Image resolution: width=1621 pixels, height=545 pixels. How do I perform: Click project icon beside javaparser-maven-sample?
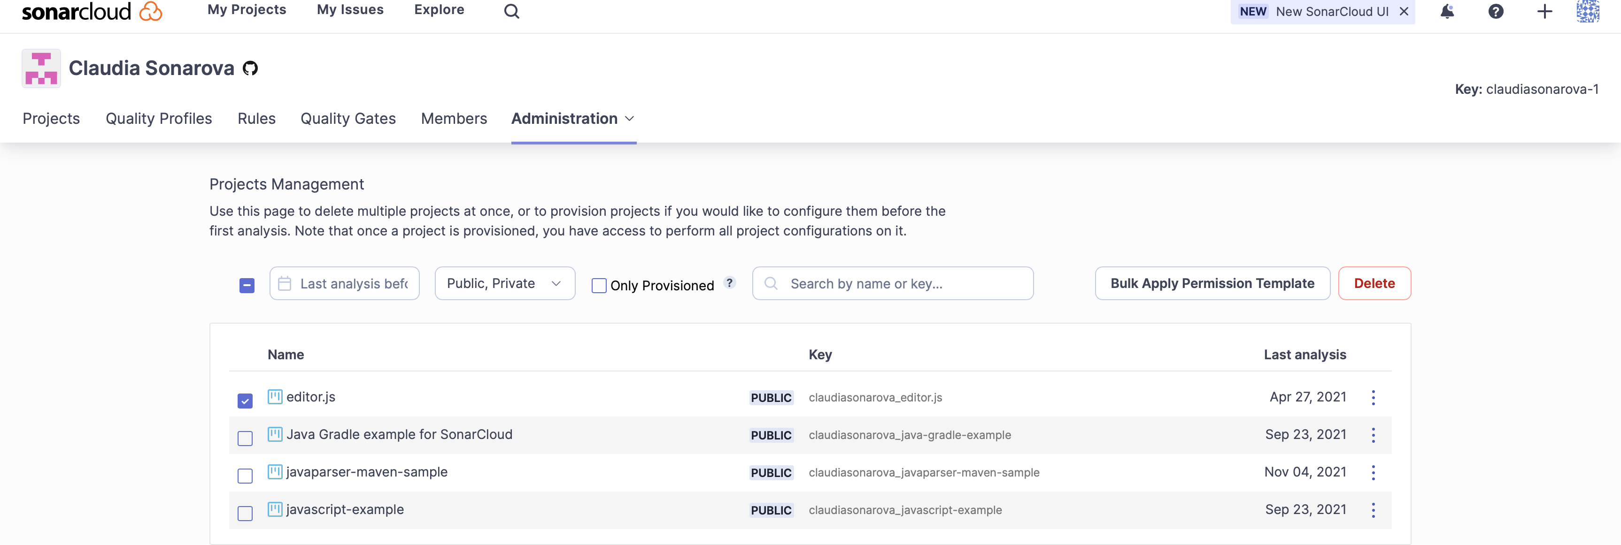275,471
